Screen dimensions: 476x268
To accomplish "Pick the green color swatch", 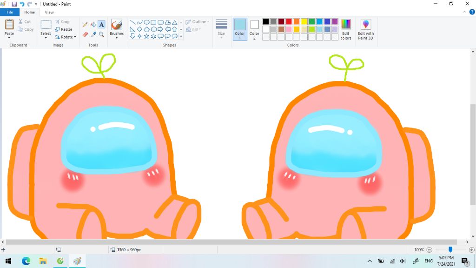I will [312, 21].
